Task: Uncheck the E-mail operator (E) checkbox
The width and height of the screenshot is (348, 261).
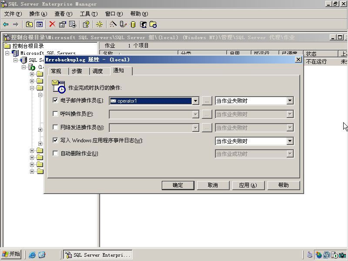Action: point(55,100)
